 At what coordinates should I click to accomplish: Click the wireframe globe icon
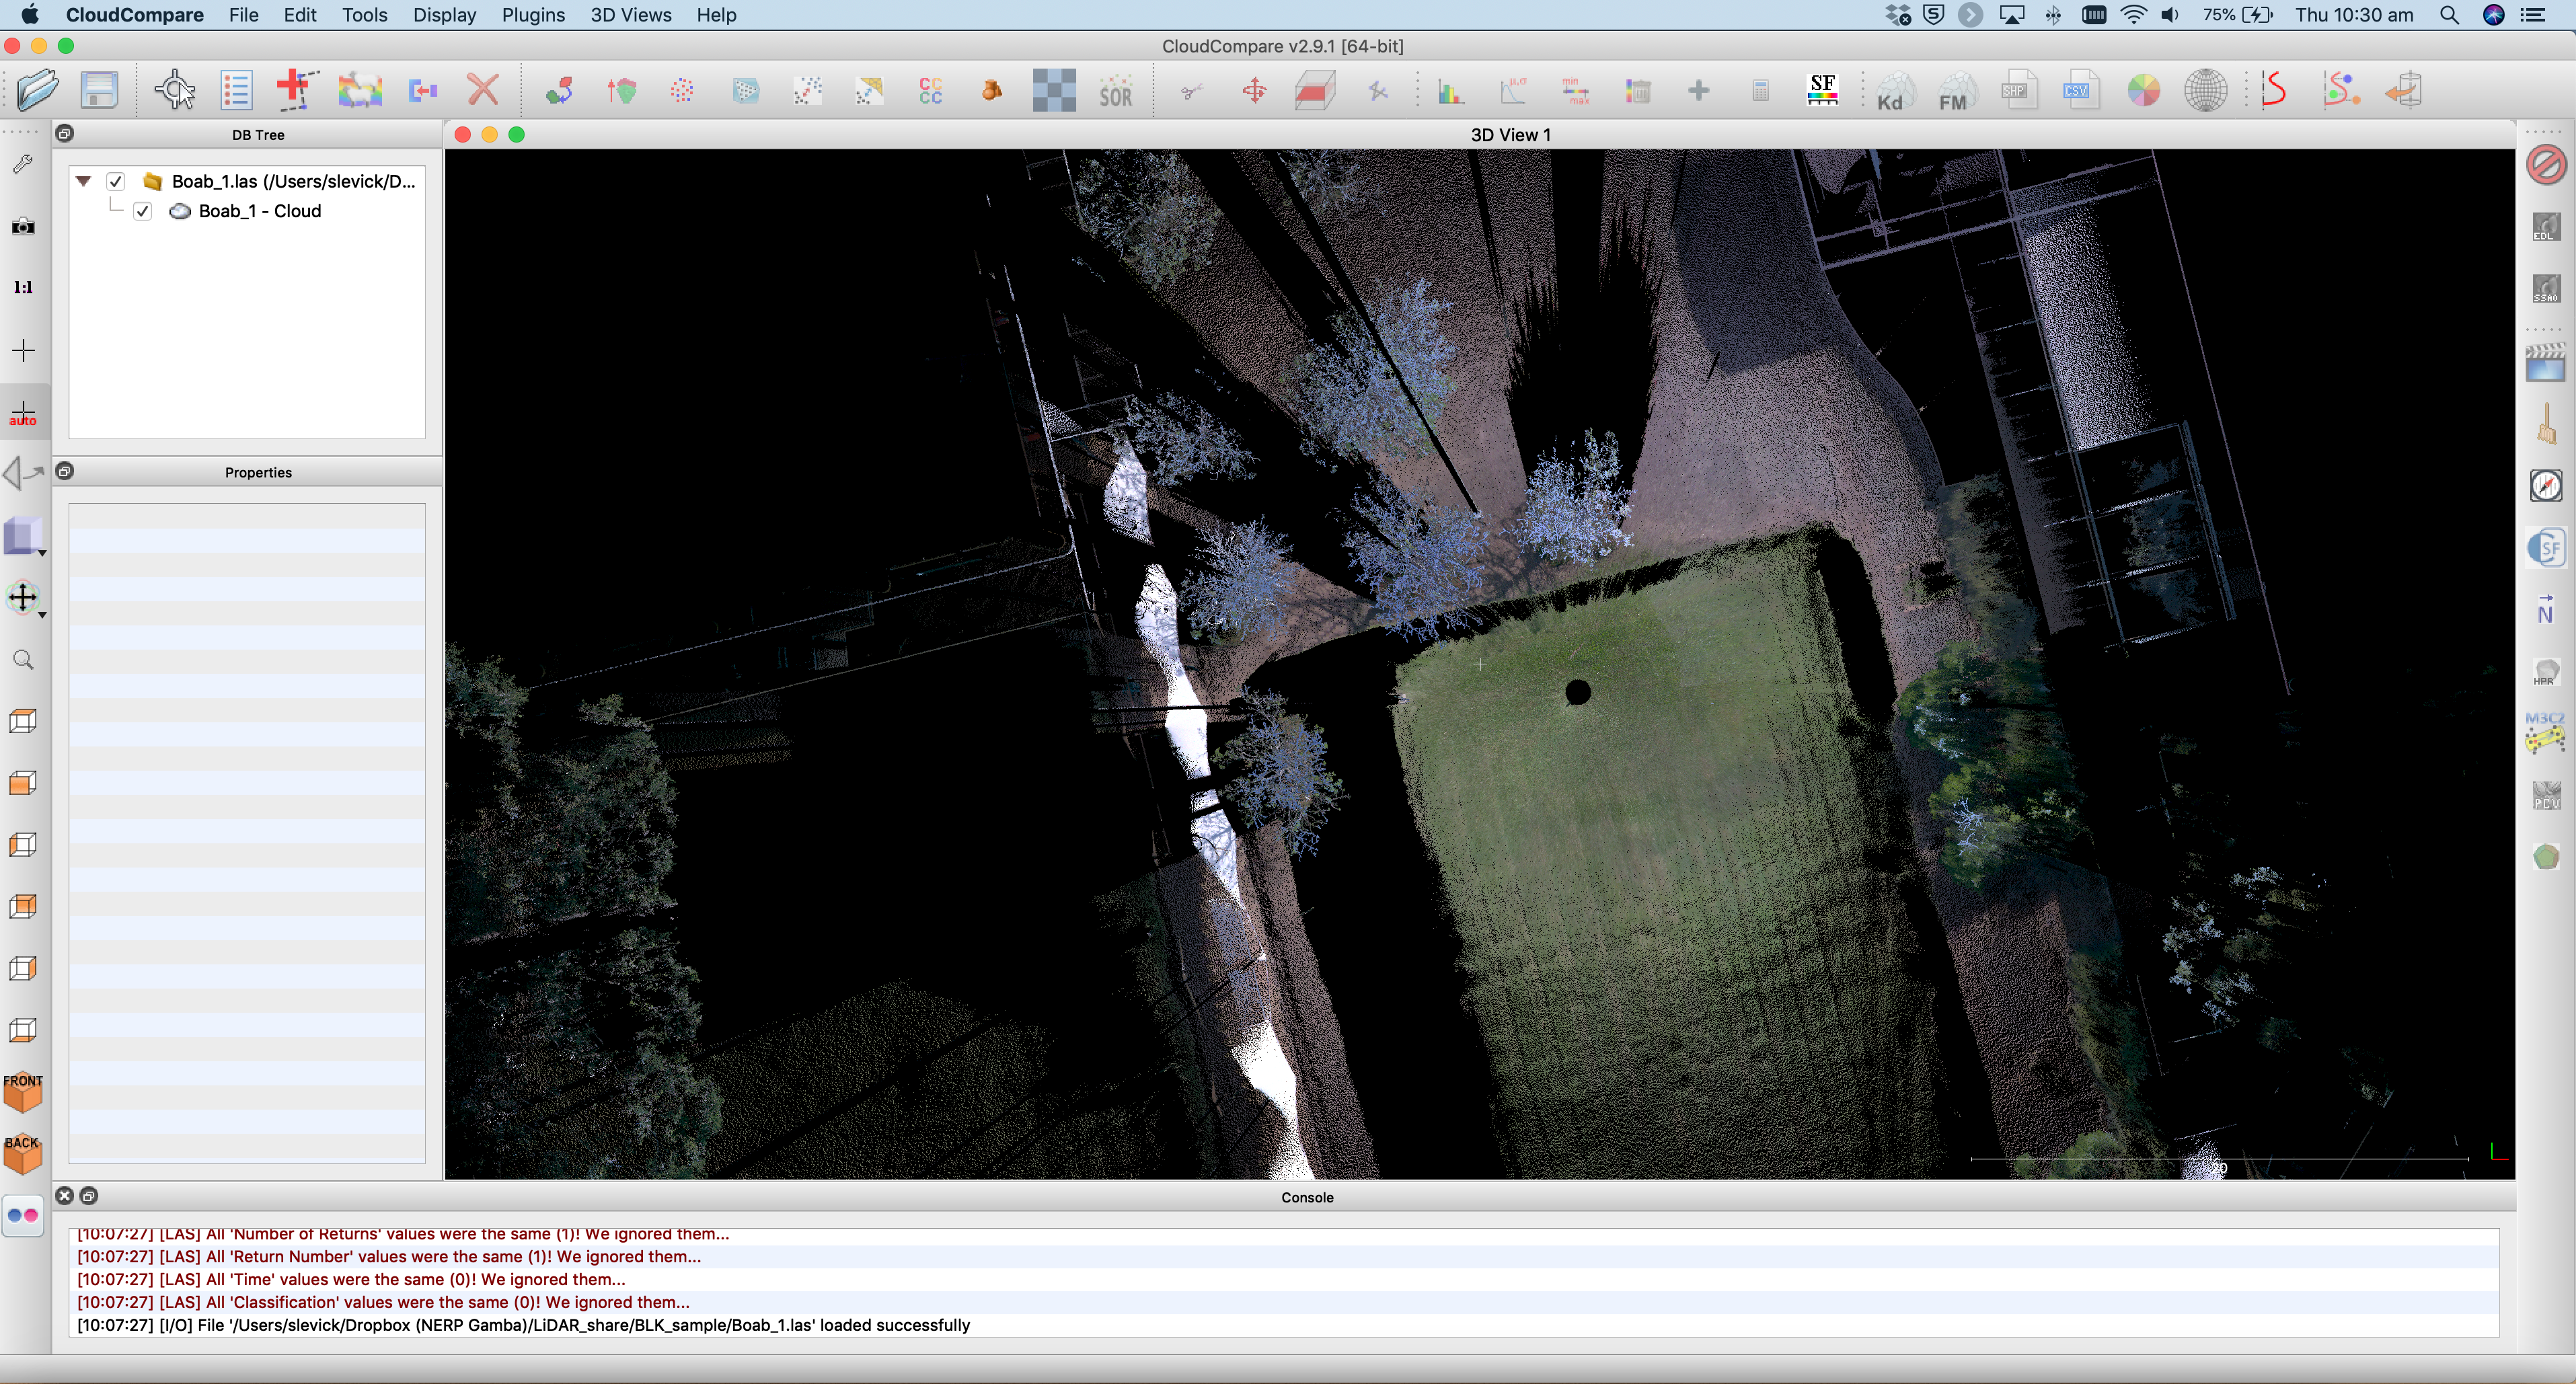point(2205,91)
